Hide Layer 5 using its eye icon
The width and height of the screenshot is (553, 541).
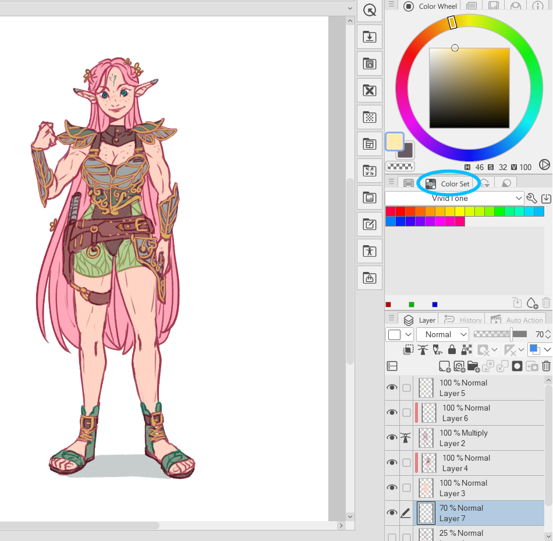(392, 388)
